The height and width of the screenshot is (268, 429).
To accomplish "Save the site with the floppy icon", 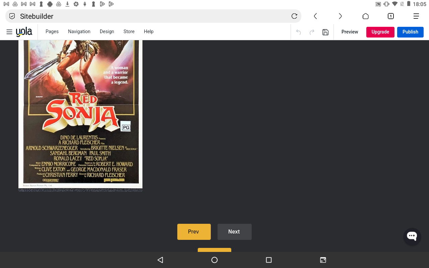I will pyautogui.click(x=325, y=32).
